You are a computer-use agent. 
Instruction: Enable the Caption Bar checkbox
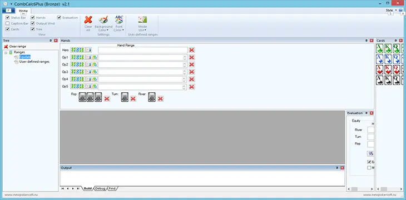(x=8, y=23)
